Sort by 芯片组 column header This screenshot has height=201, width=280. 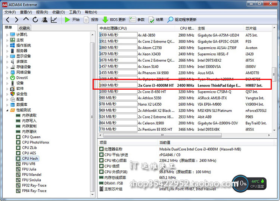point(258,28)
